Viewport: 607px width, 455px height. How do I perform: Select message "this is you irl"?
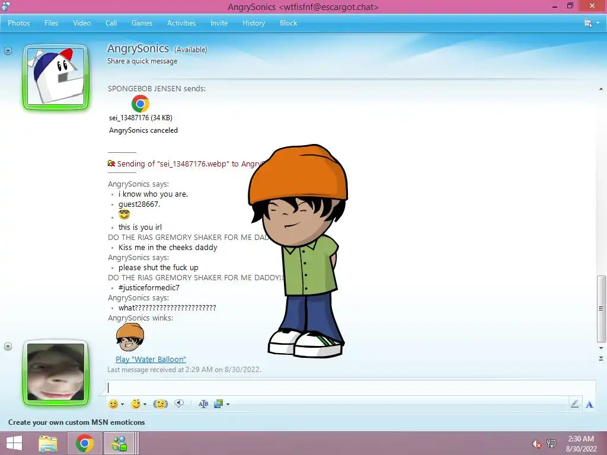pos(140,227)
